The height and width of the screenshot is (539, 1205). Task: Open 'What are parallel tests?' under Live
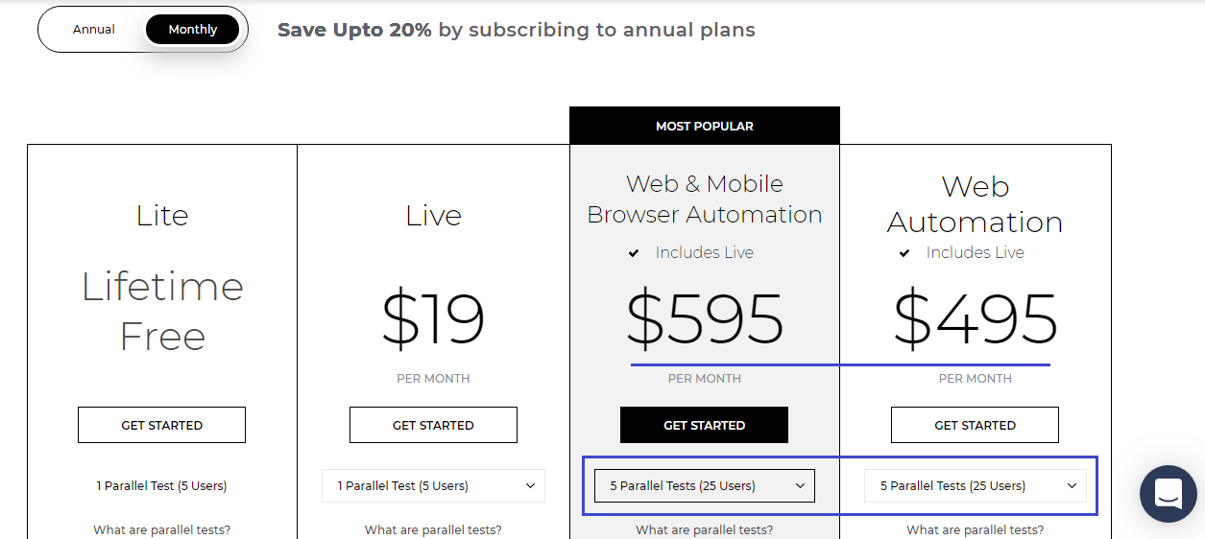433,529
